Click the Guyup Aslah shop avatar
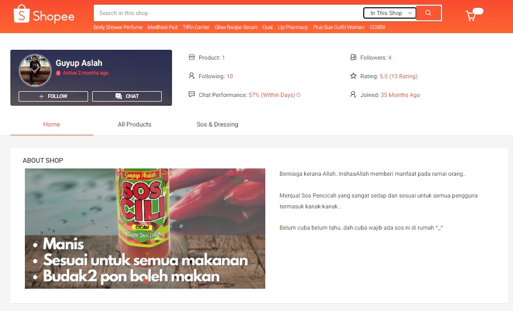The height and width of the screenshot is (311, 513). tap(35, 70)
